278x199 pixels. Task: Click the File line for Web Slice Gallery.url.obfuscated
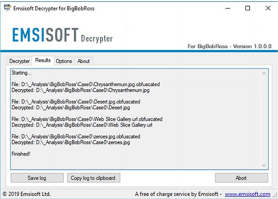pyautogui.click(x=87, y=119)
